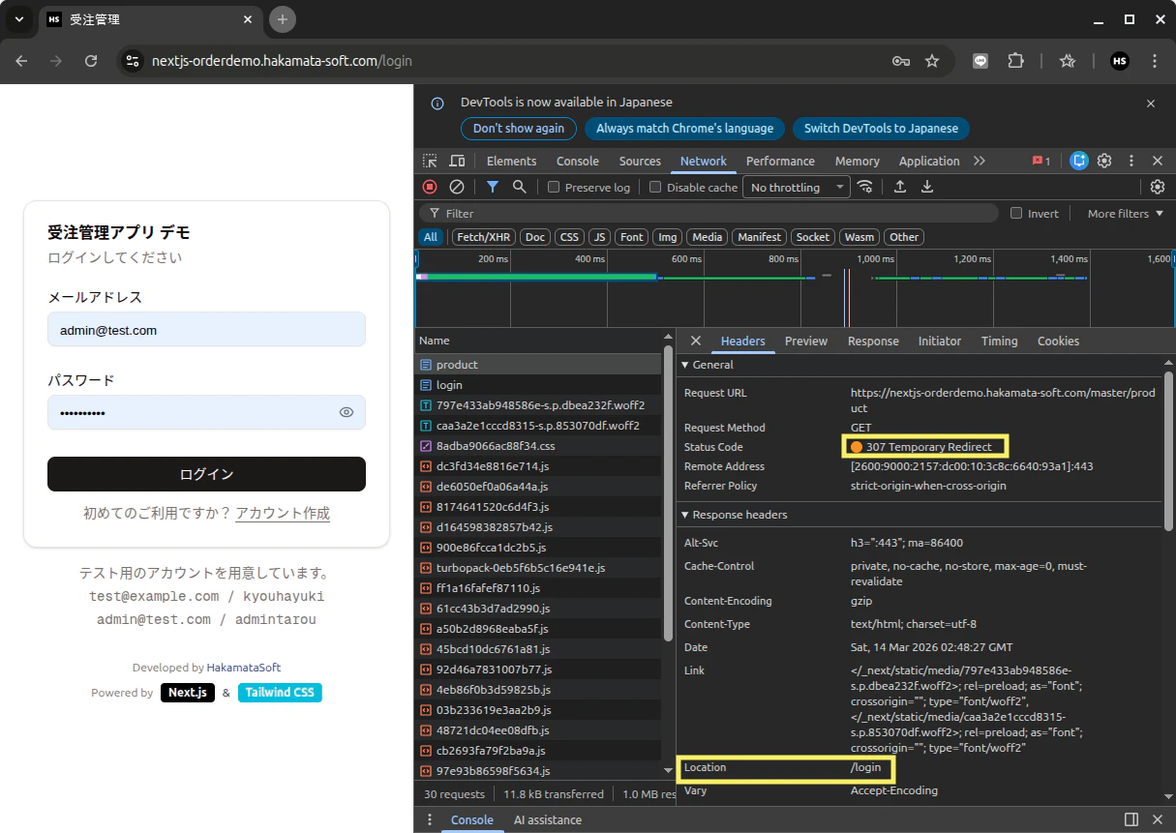
Task: Bookmark this page with star icon
Action: point(932,60)
